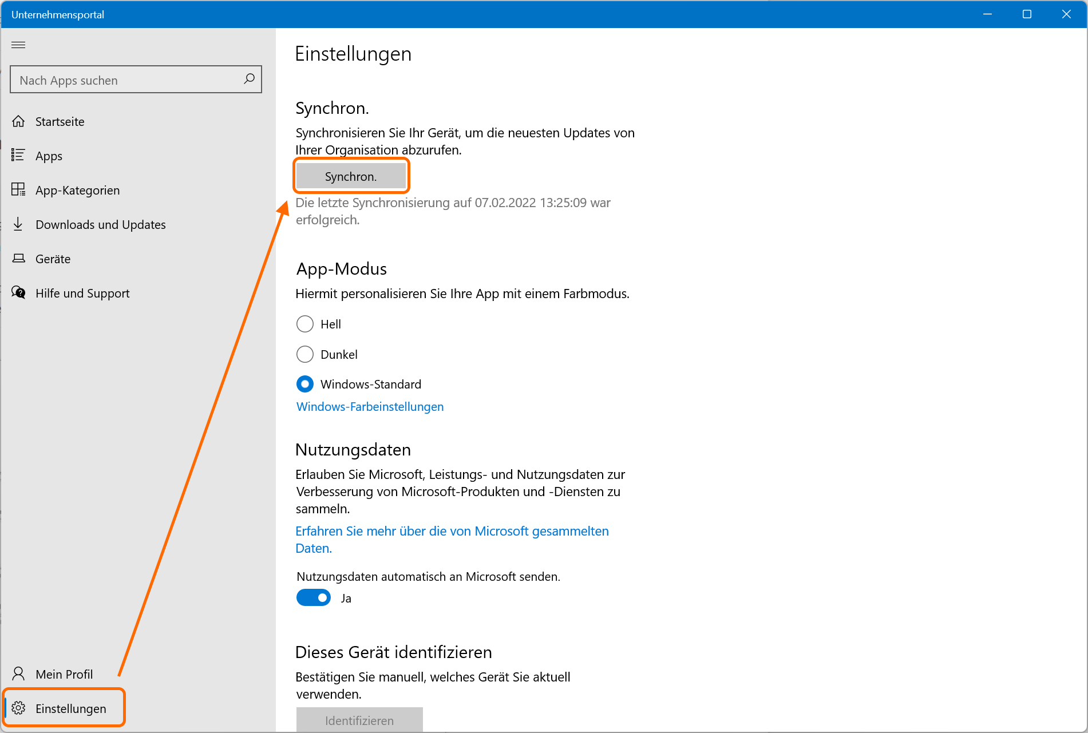Open Windows-Farbeinstellungen link
Viewport: 1088px width, 733px height.
[x=370, y=406]
